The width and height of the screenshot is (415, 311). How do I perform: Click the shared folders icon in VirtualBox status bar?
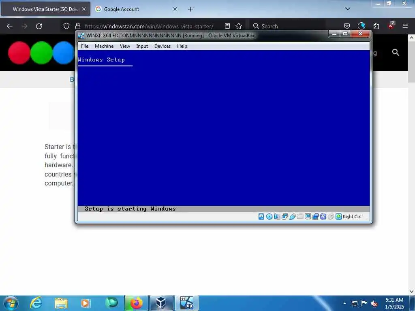point(300,217)
